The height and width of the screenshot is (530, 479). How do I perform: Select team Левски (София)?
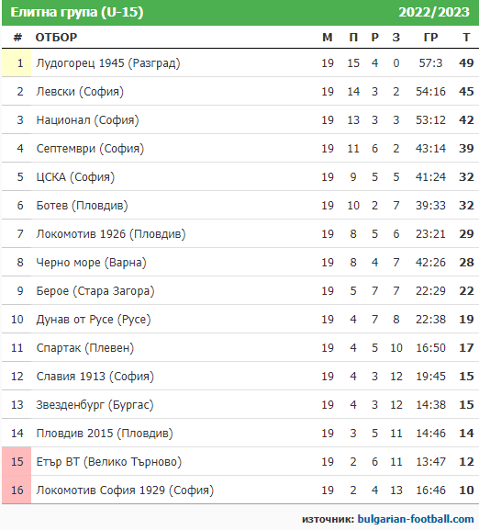point(80,92)
